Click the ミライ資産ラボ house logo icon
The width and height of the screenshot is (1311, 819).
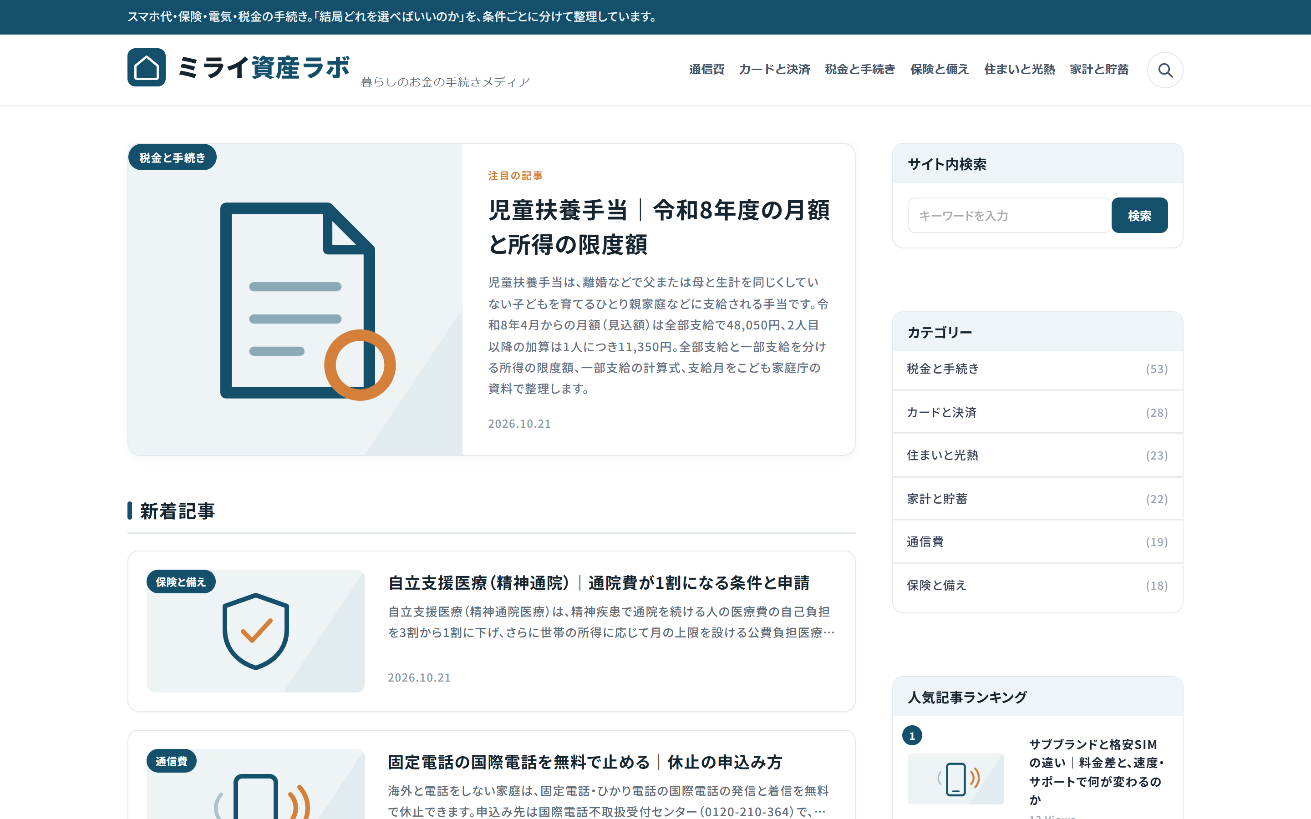146,67
